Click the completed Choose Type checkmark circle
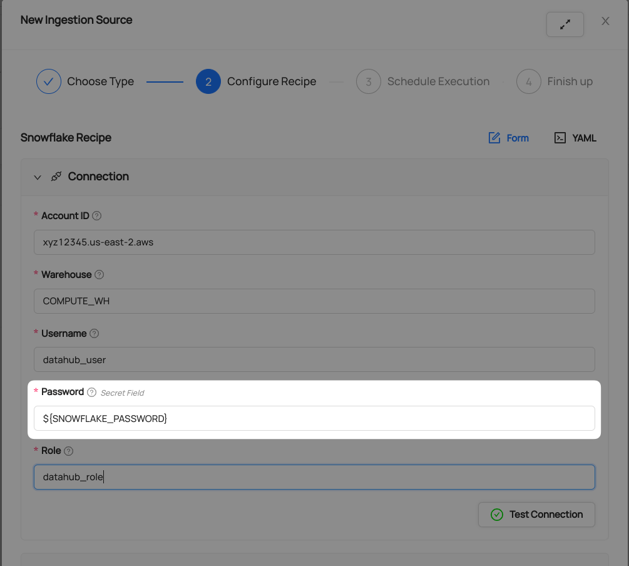This screenshot has width=629, height=566. pyautogui.click(x=49, y=81)
